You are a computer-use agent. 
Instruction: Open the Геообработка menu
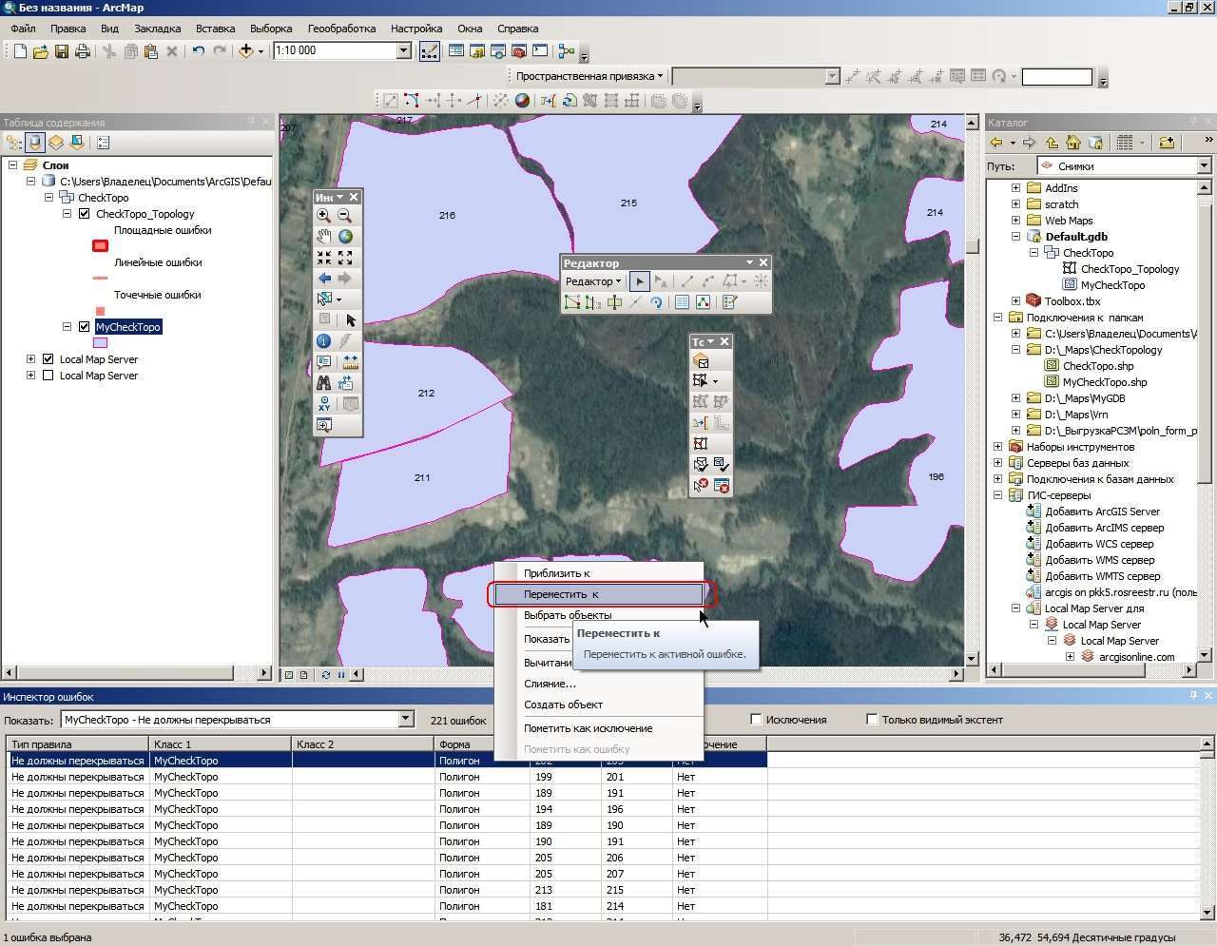pos(341,29)
